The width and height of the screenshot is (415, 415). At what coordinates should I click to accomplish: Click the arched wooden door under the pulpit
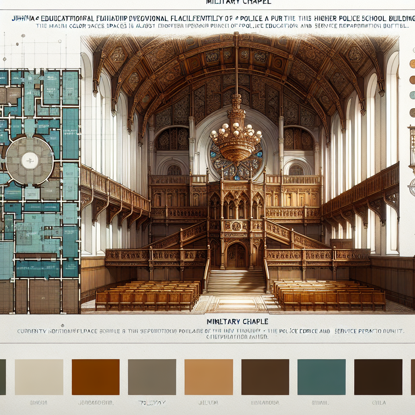236,255
